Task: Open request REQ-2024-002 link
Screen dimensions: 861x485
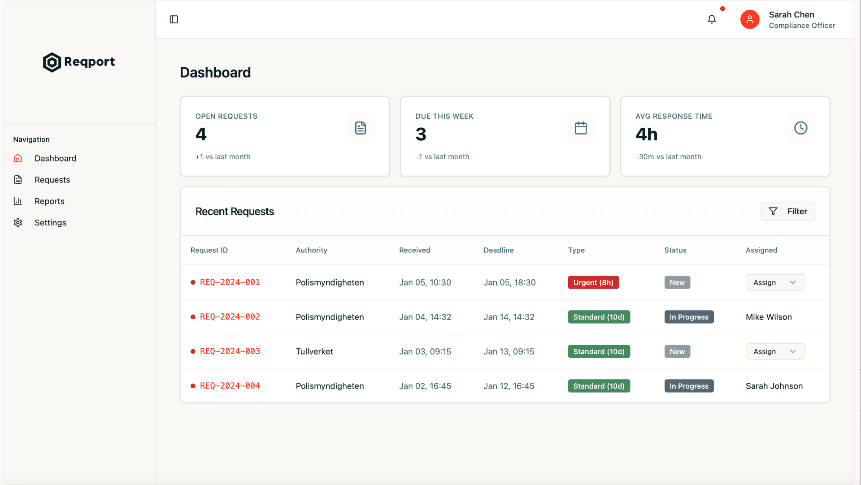Action: click(230, 317)
